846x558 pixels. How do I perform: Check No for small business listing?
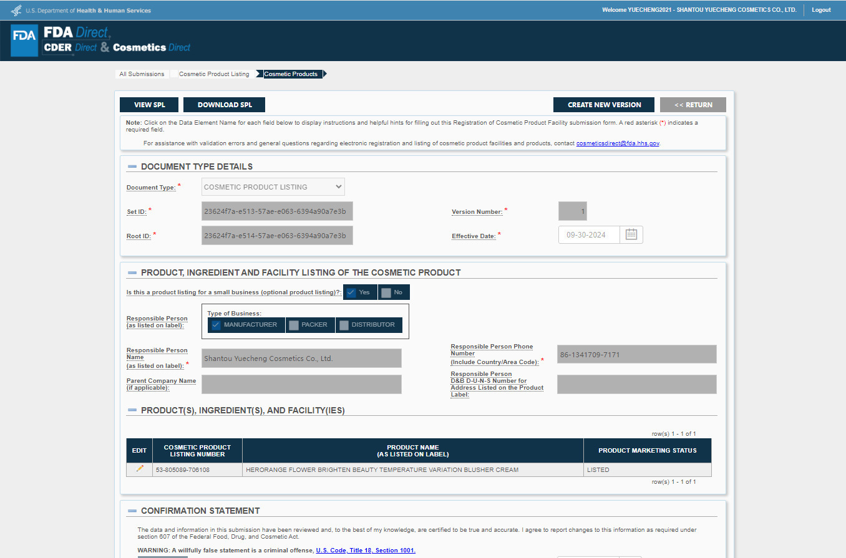tap(386, 292)
